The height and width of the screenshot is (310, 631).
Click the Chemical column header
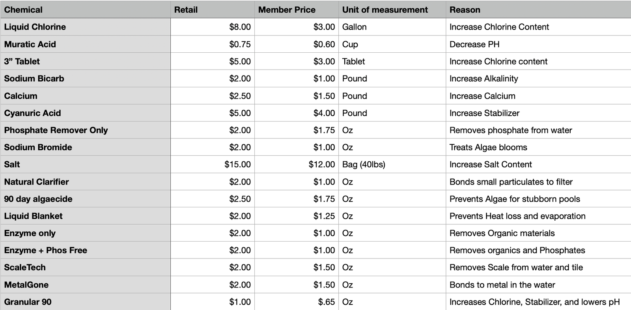pyautogui.click(x=23, y=10)
